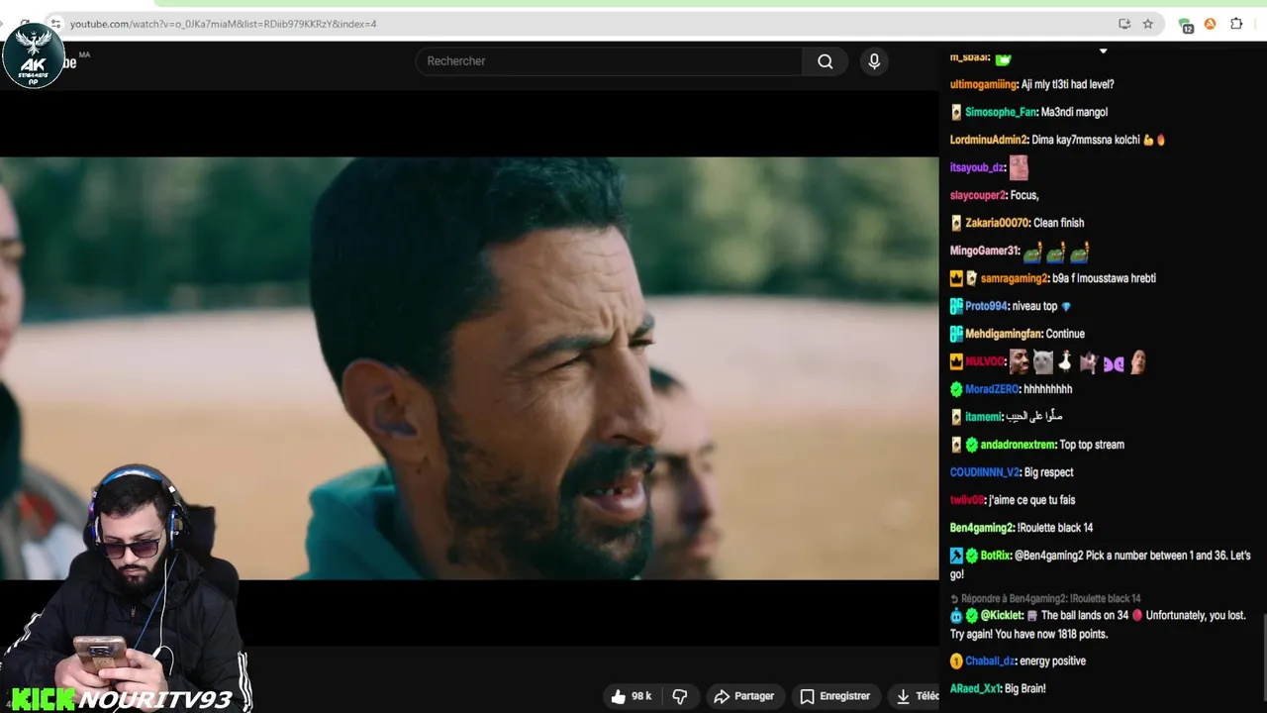1267x713 pixels.
Task: Click itsayoub_dz emote image in chat
Action: pyautogui.click(x=1019, y=167)
